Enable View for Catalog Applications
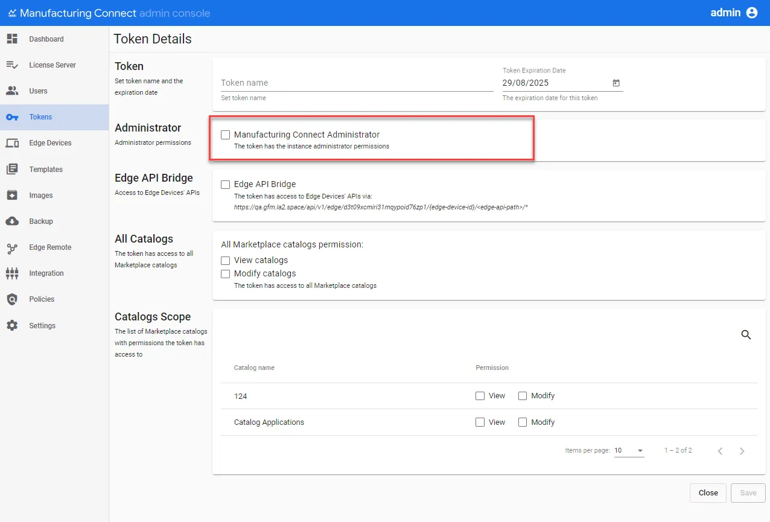The width and height of the screenshot is (770, 522). (x=480, y=422)
